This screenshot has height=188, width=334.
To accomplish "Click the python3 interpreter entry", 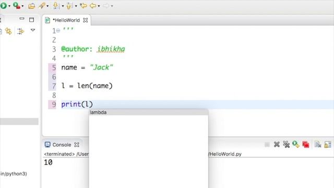I will pos(14,174).
